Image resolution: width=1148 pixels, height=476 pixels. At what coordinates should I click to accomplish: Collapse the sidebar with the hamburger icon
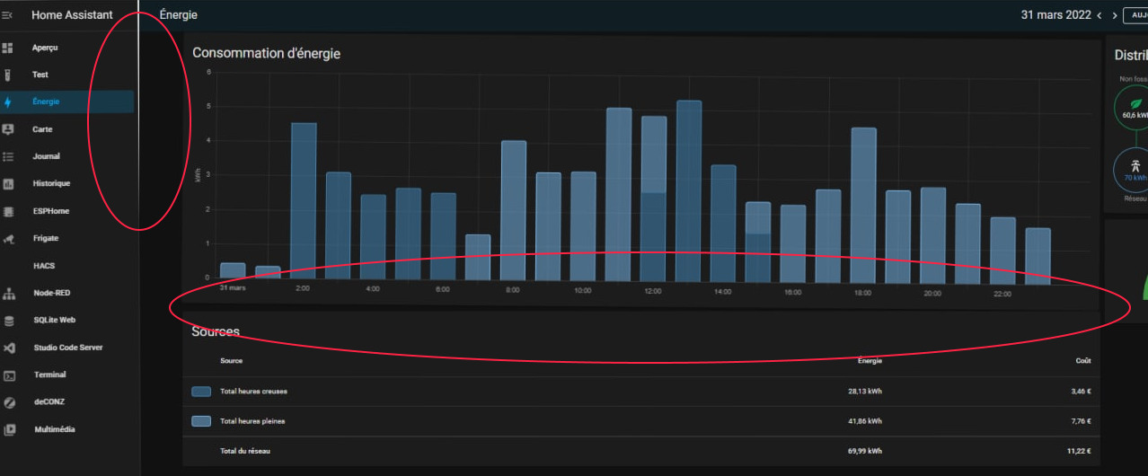coord(8,15)
